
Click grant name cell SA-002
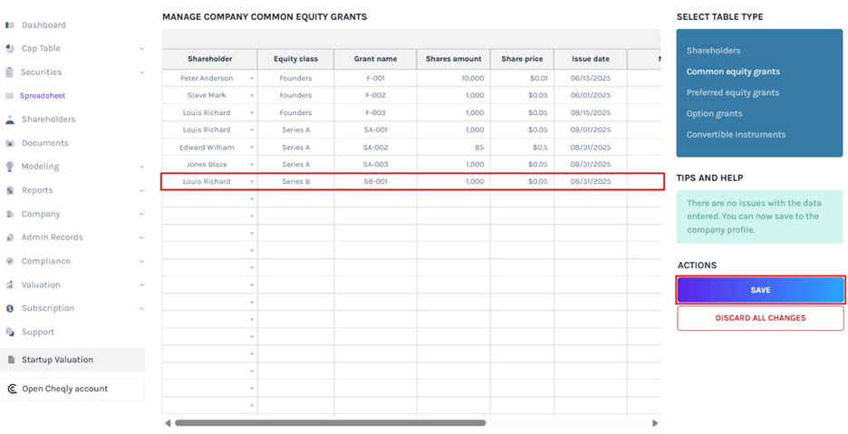tap(375, 148)
